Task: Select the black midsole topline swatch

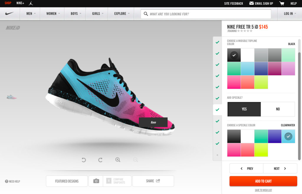Action: pyautogui.click(x=234, y=55)
